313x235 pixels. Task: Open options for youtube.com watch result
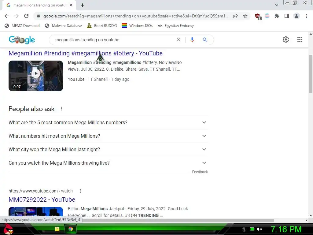[80, 191]
